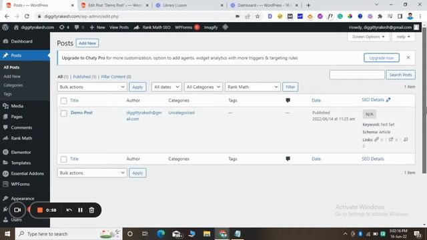Click the Uncategorized category link

click(x=181, y=113)
